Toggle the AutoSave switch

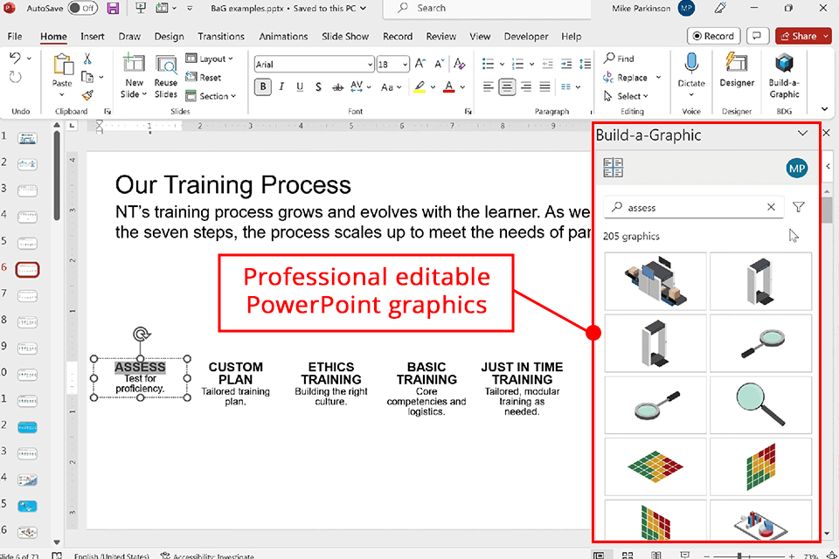(83, 8)
